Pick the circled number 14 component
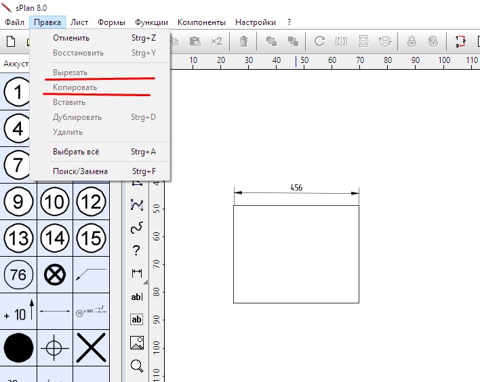Screen dimensions: 480x382 click(x=55, y=238)
